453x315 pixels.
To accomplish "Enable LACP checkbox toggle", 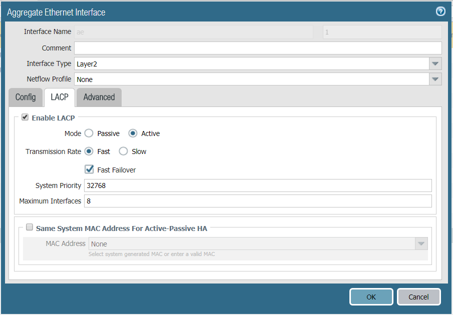I will 25,117.
